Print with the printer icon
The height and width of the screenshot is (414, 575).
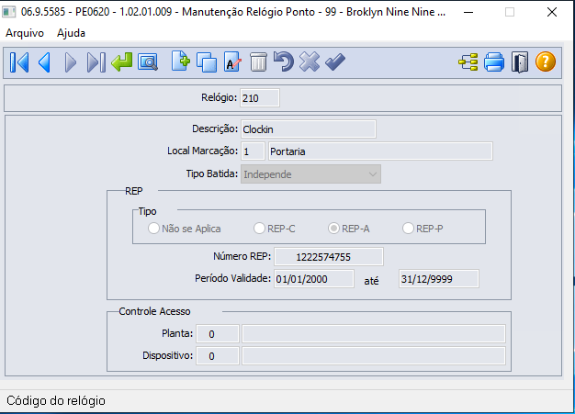pyautogui.click(x=494, y=62)
